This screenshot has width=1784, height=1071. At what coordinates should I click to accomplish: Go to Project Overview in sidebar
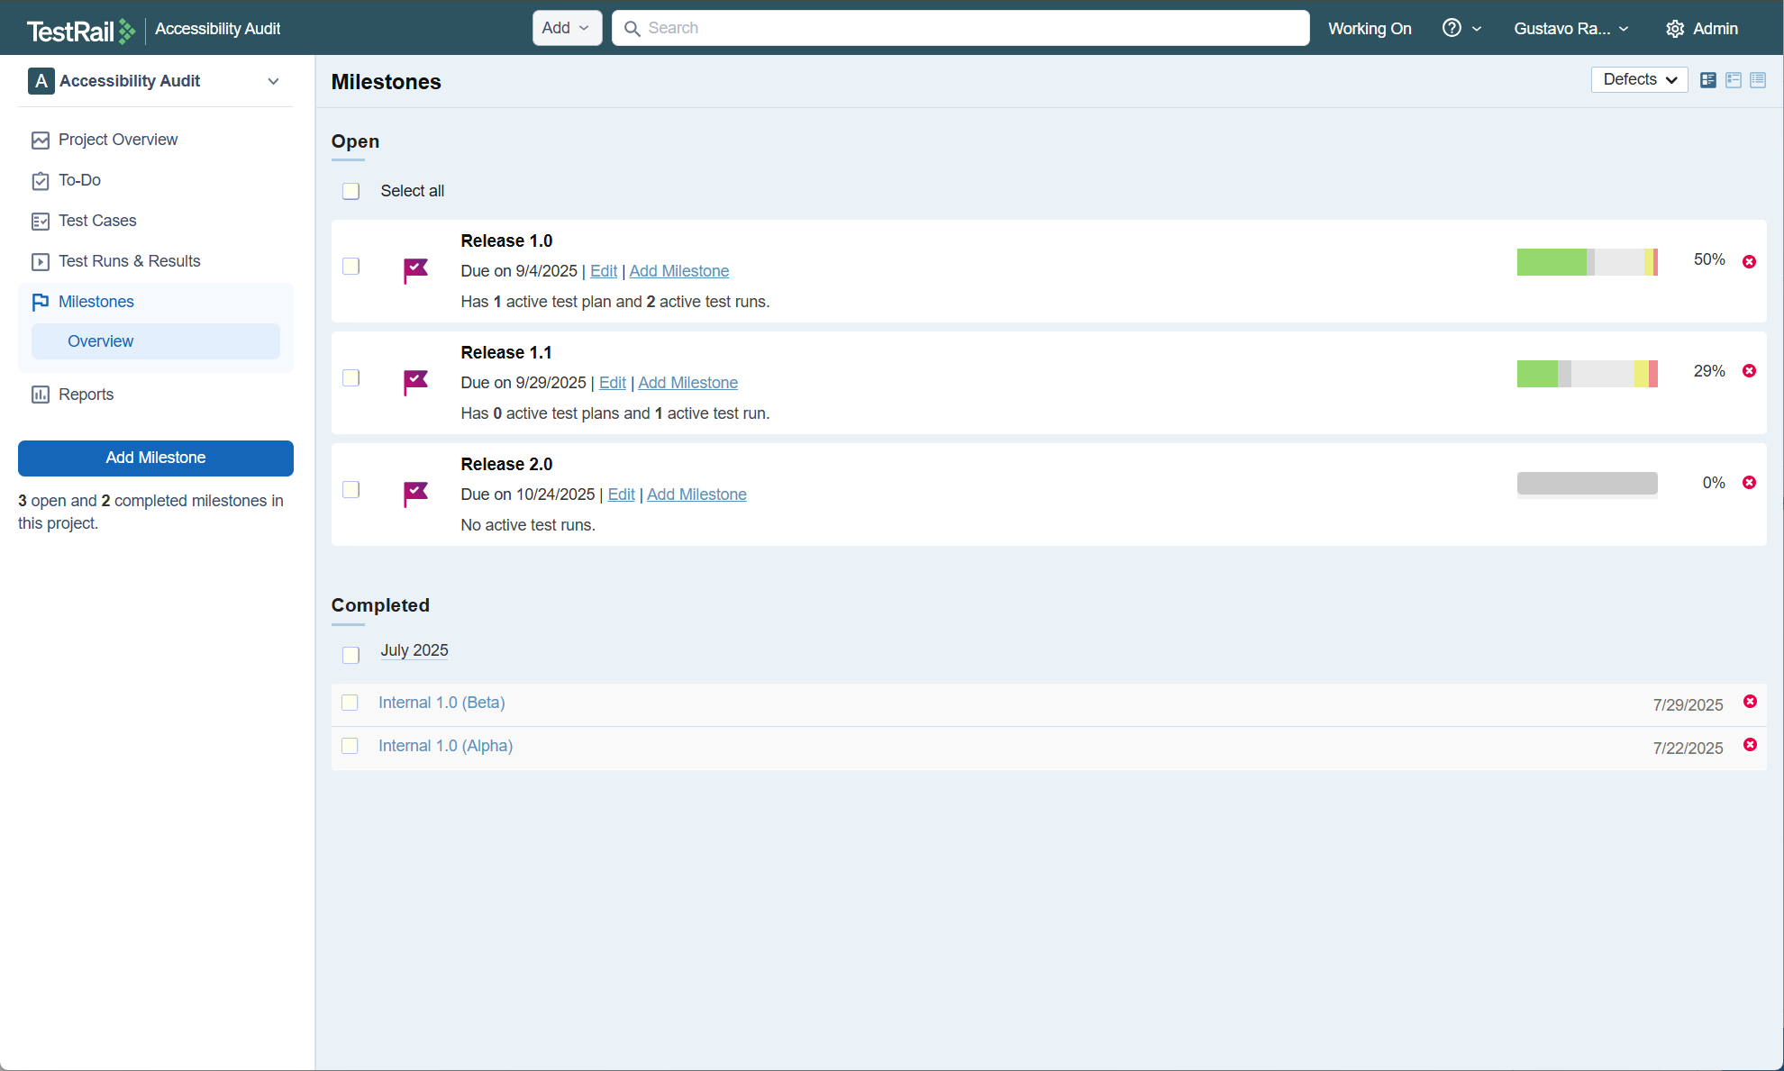(117, 140)
